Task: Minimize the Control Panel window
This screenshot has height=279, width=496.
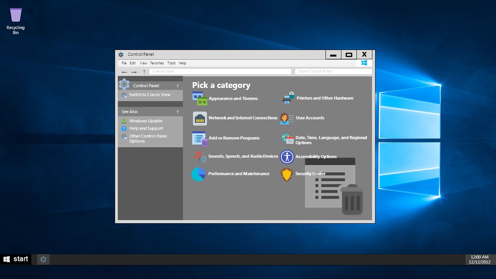Action: point(333,55)
